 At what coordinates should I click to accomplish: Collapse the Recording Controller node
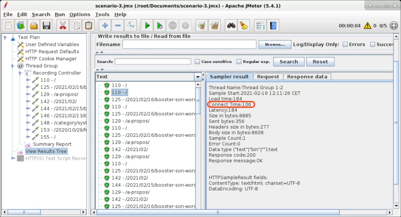(x=20, y=73)
